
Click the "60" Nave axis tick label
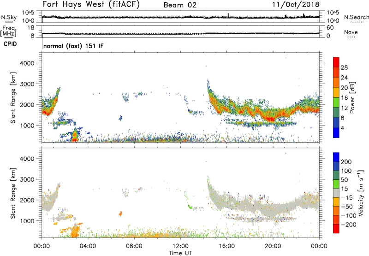coord(330,28)
